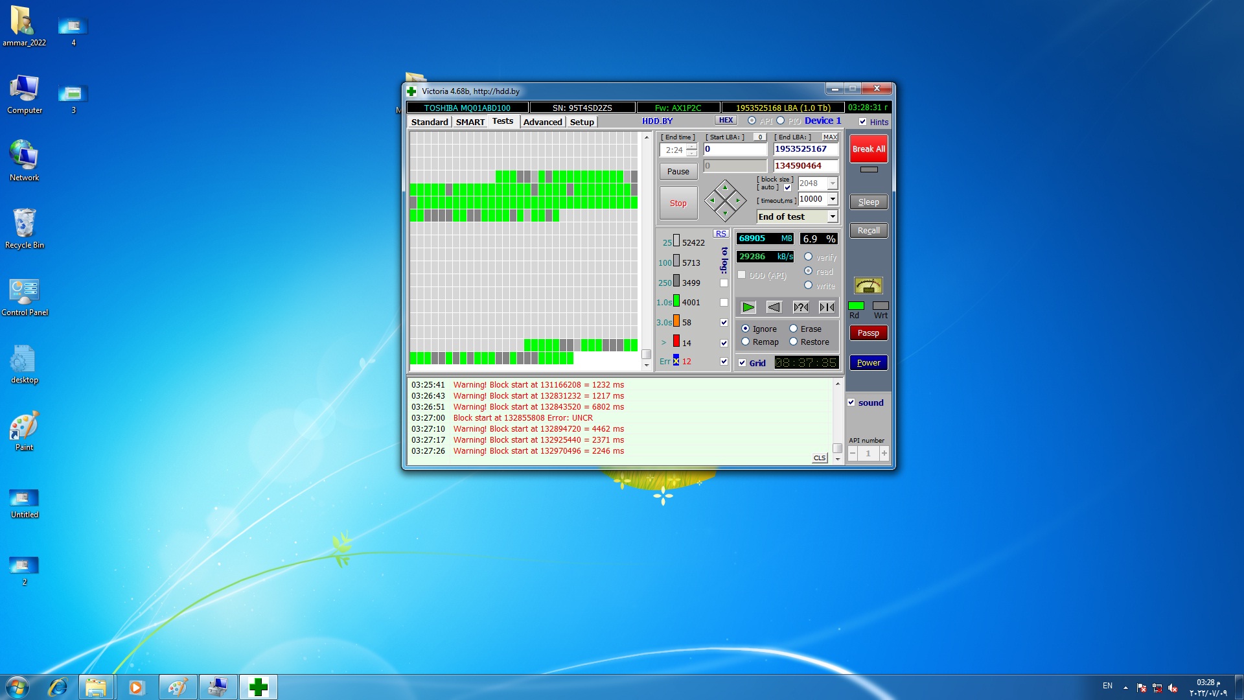The image size is (1244, 700).
Task: Select the Computer desktop icon
Action: pyautogui.click(x=24, y=94)
